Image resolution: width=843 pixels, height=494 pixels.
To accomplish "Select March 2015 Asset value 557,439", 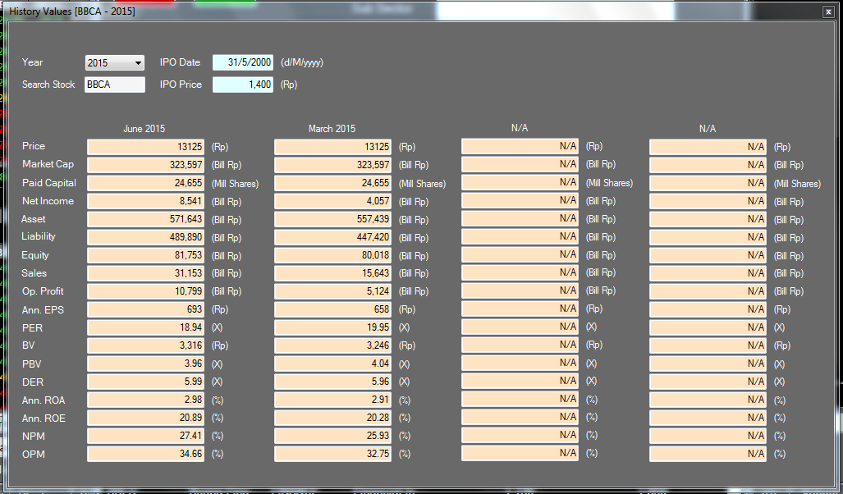I will 332,219.
